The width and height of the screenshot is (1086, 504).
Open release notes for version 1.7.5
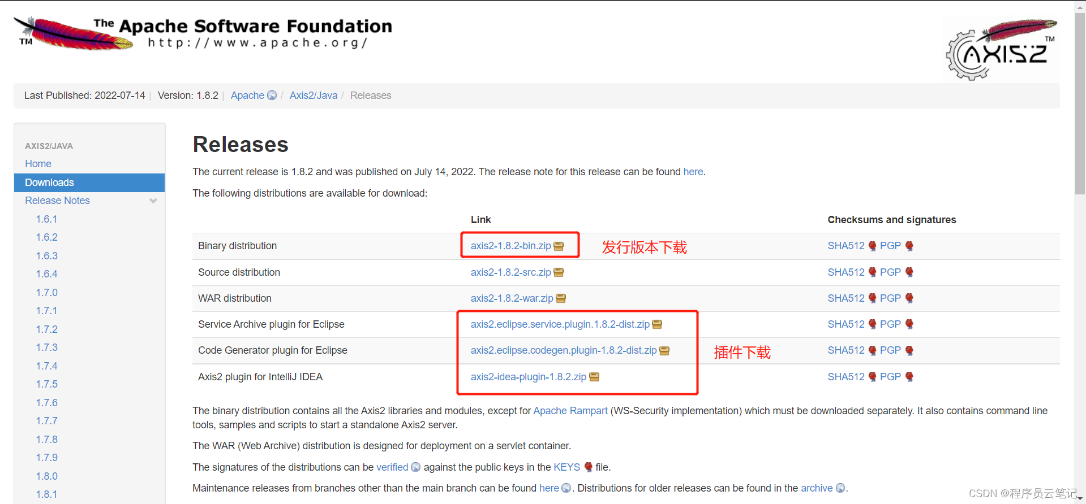(x=47, y=384)
